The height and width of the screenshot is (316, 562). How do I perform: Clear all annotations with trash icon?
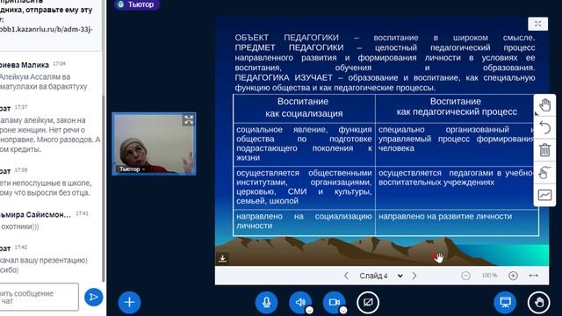[544, 150]
